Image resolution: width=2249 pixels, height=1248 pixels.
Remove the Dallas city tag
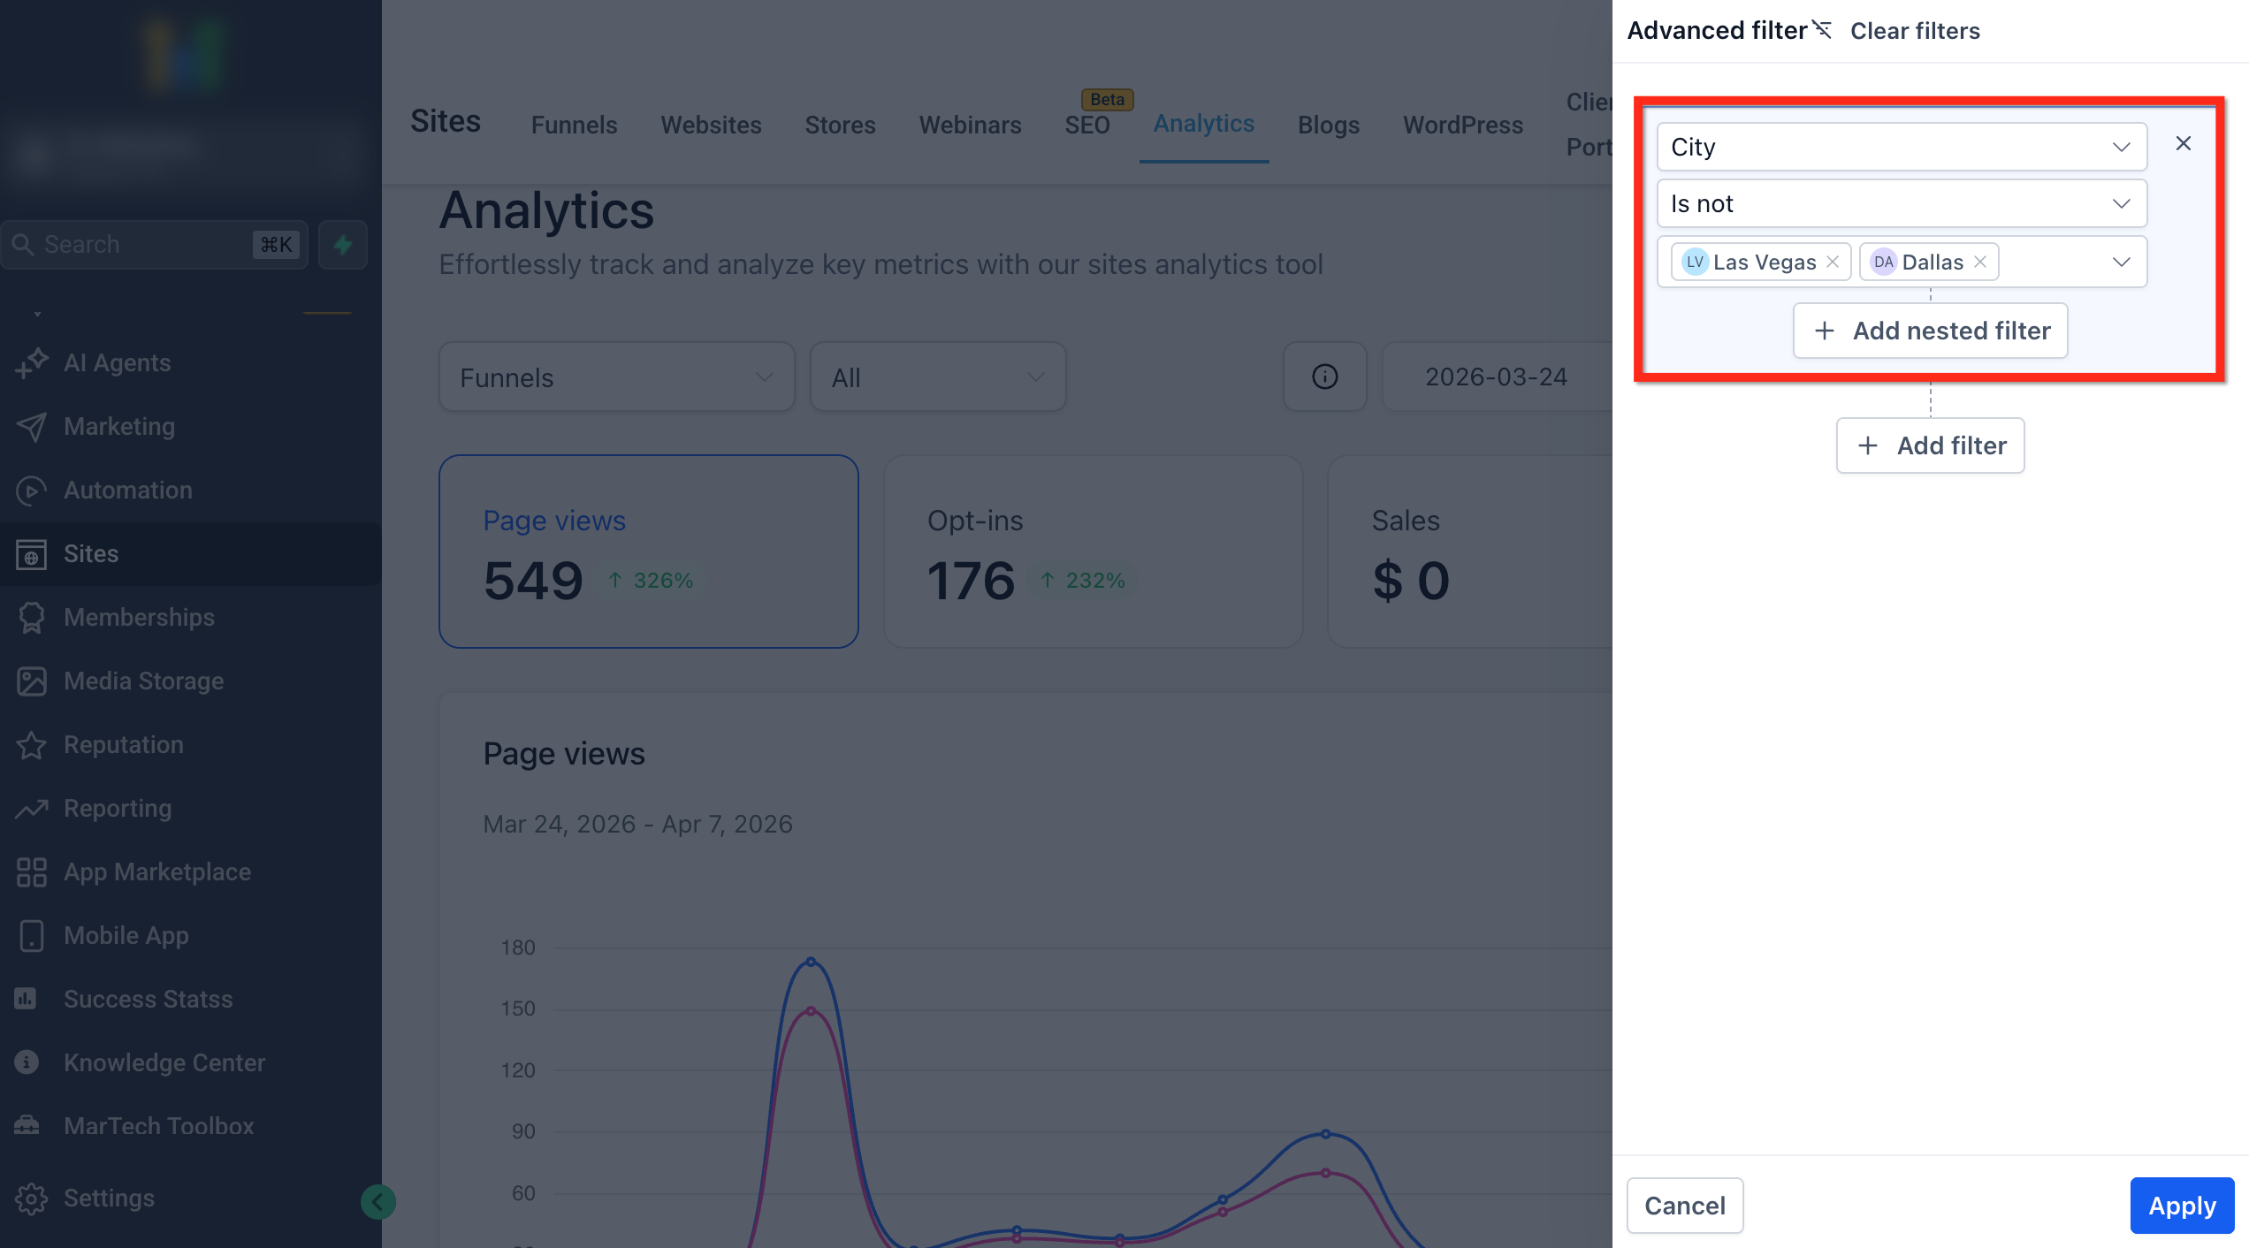(x=1980, y=262)
